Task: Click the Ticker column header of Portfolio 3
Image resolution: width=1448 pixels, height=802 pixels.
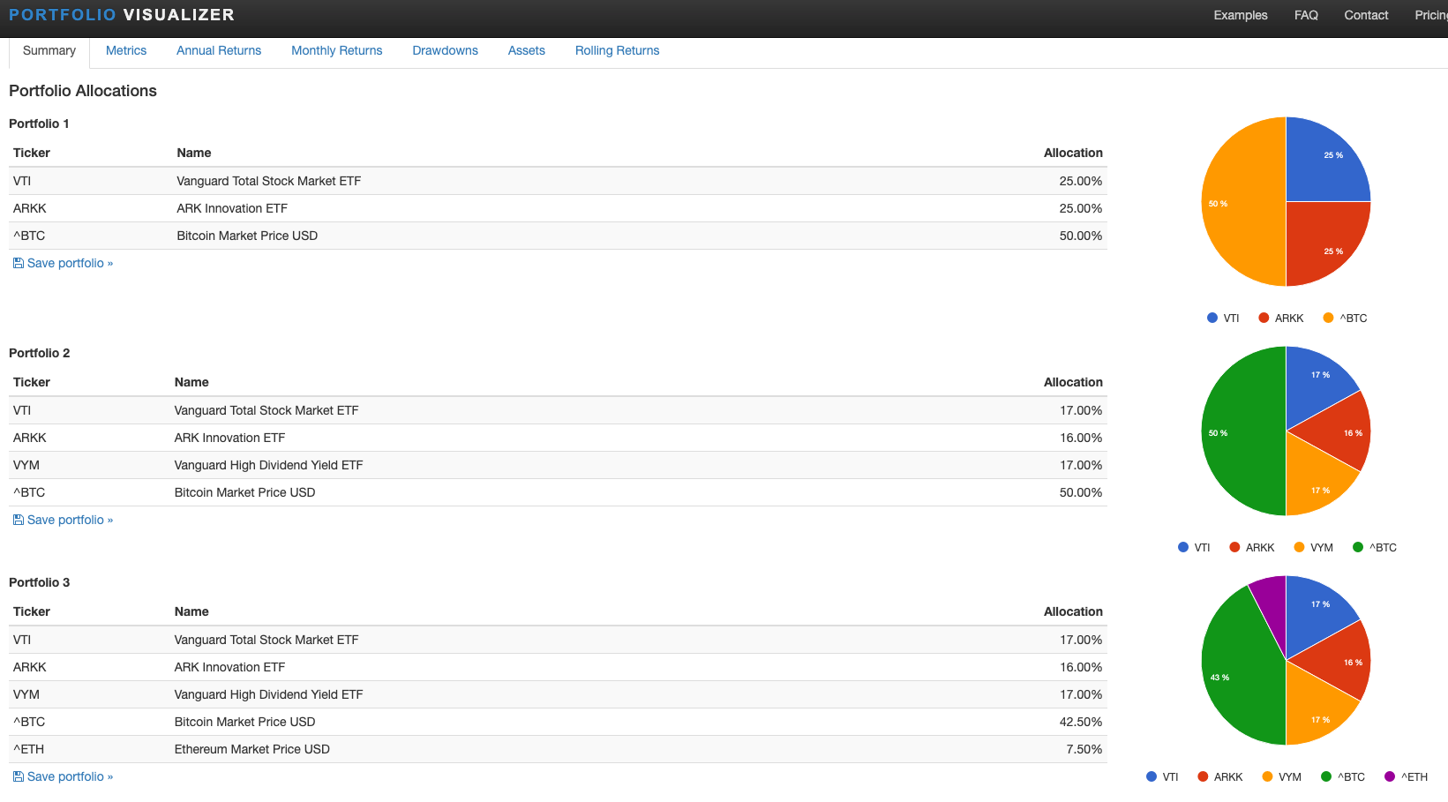Action: tap(32, 611)
